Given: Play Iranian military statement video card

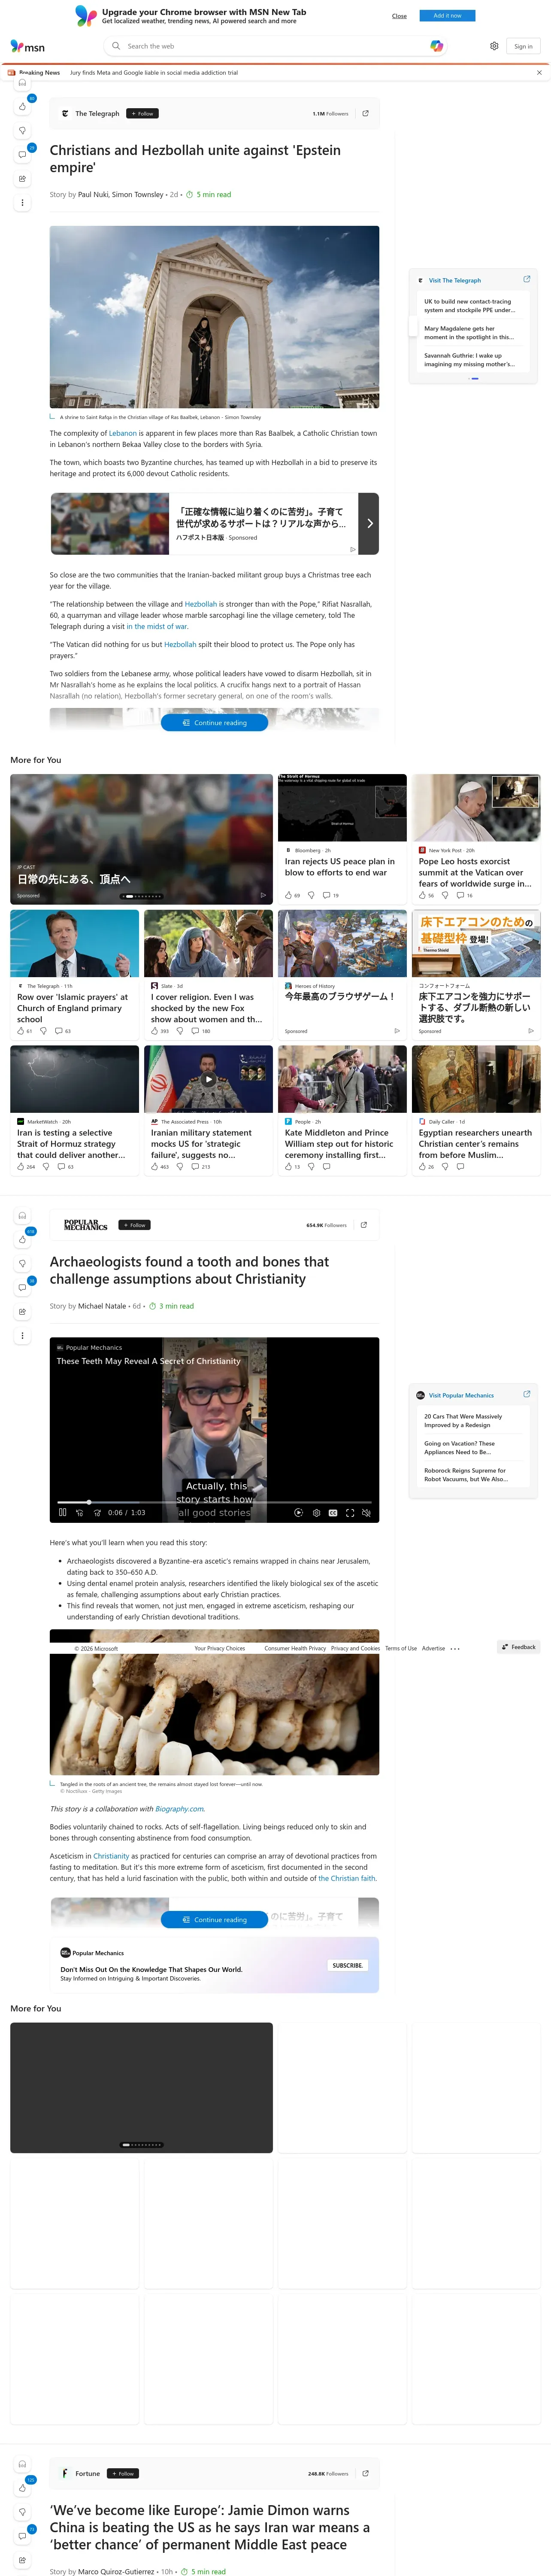Looking at the screenshot, I should pos(208,1079).
